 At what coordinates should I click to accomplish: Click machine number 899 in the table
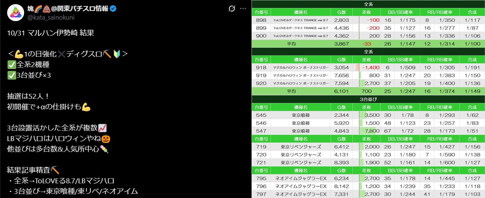tap(261, 28)
